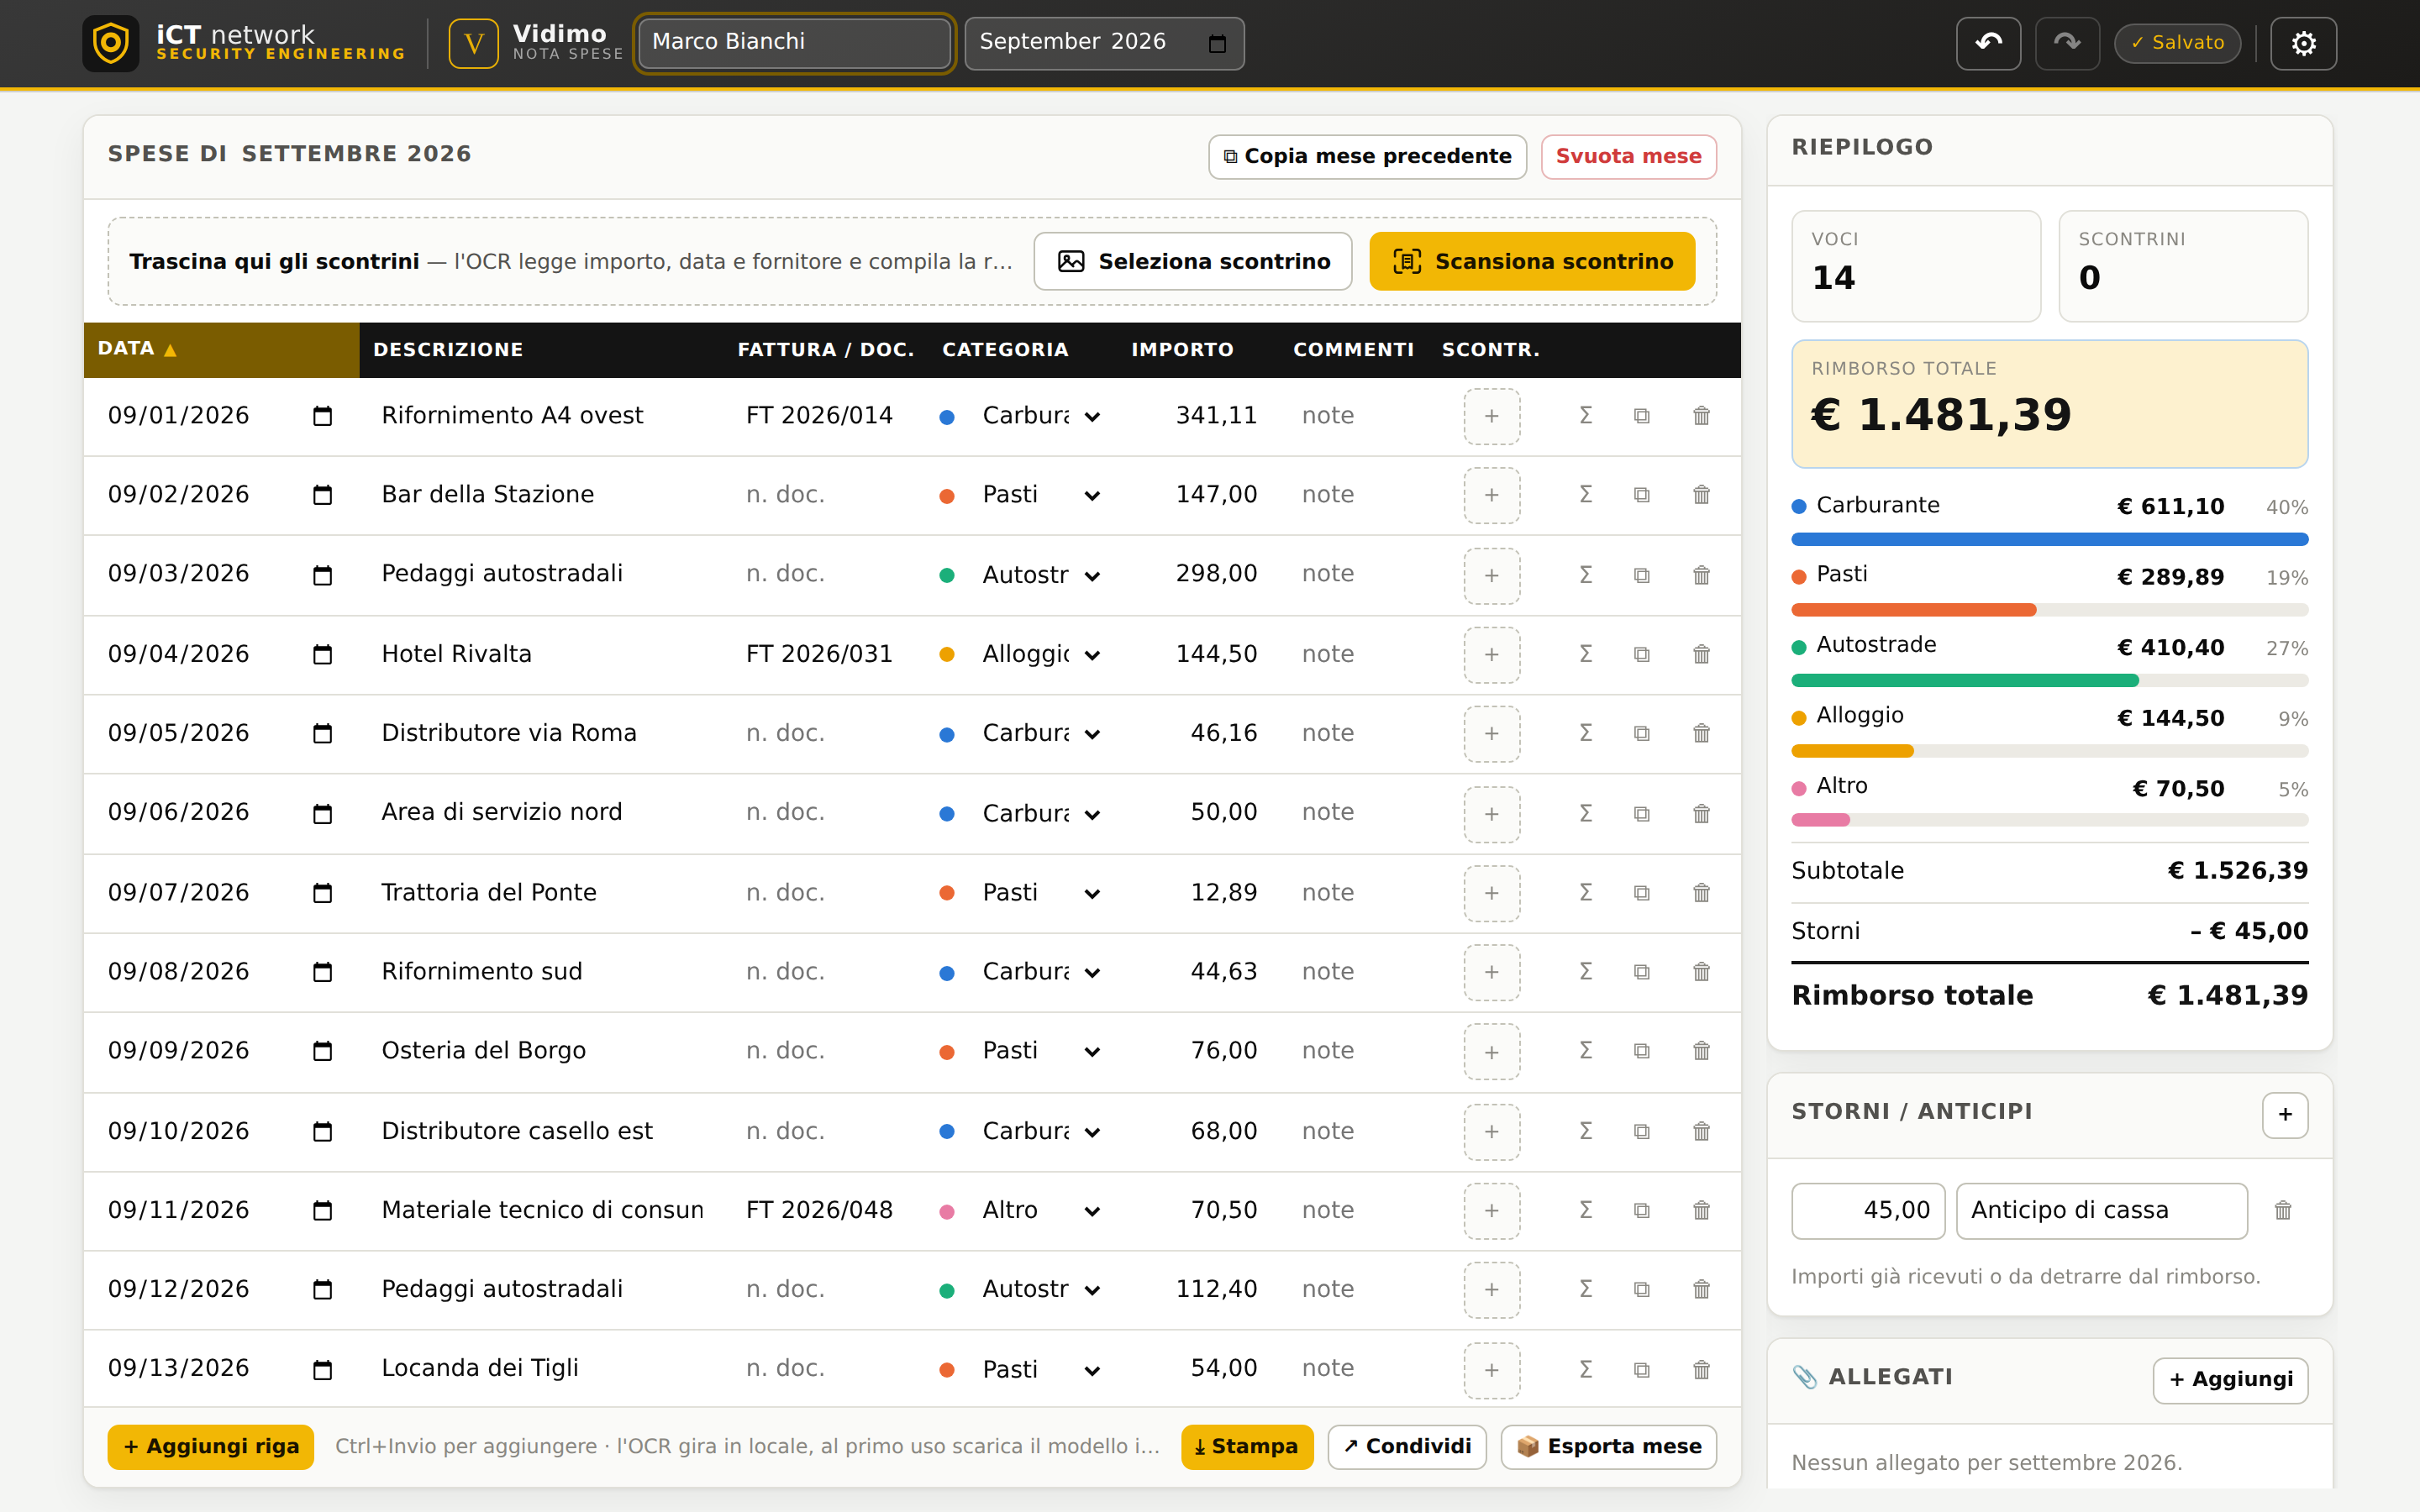Click Seleziona scontrino button
This screenshot has width=2420, height=1512.
coord(1193,261)
